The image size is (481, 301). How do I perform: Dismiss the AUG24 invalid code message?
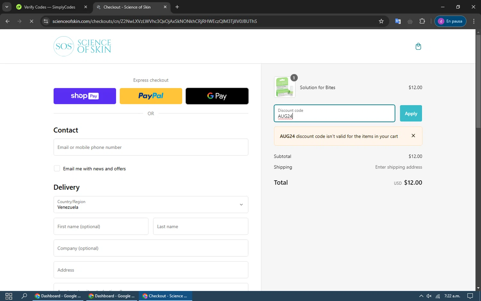coord(413,135)
